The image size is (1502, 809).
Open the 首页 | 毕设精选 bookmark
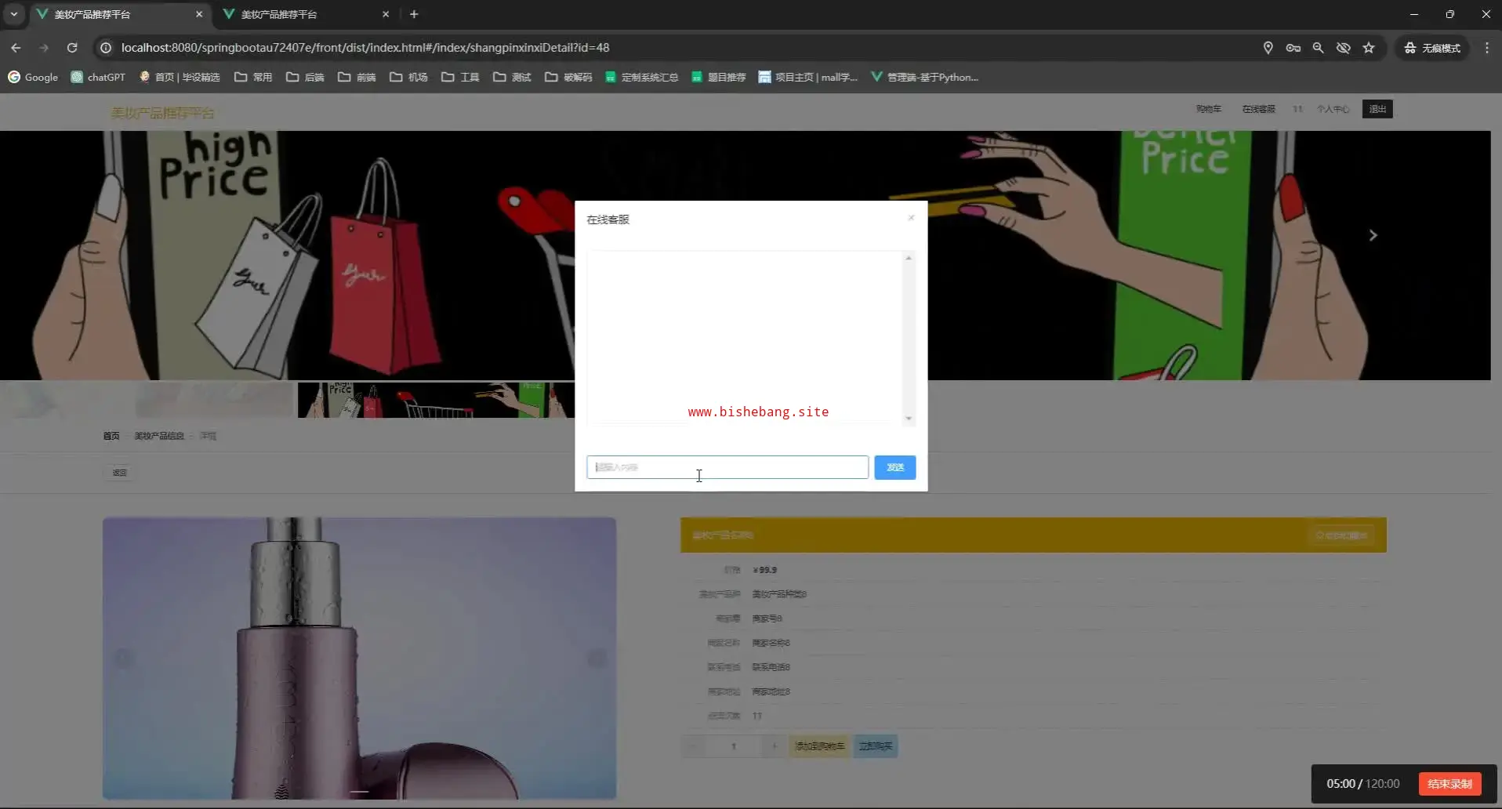(180, 78)
